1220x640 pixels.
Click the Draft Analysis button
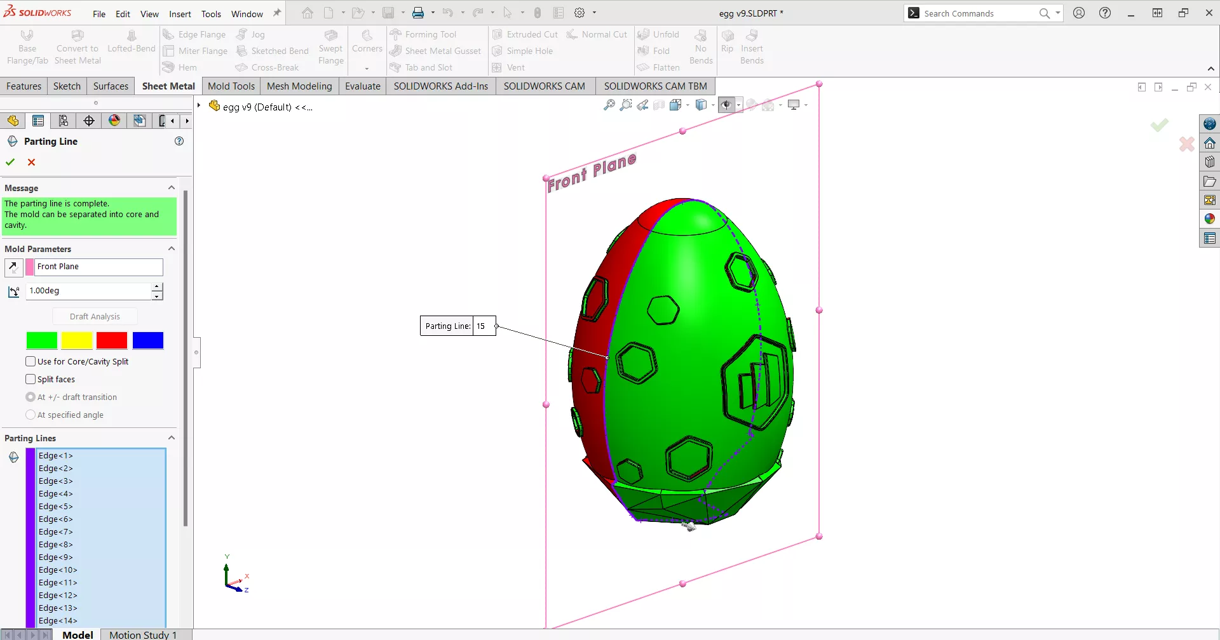click(94, 316)
